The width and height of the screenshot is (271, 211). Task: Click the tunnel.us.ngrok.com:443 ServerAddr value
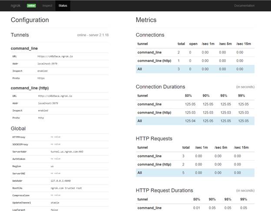coord(67,152)
